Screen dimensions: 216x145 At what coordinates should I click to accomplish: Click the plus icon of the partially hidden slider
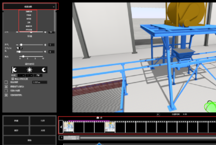point(45,32)
